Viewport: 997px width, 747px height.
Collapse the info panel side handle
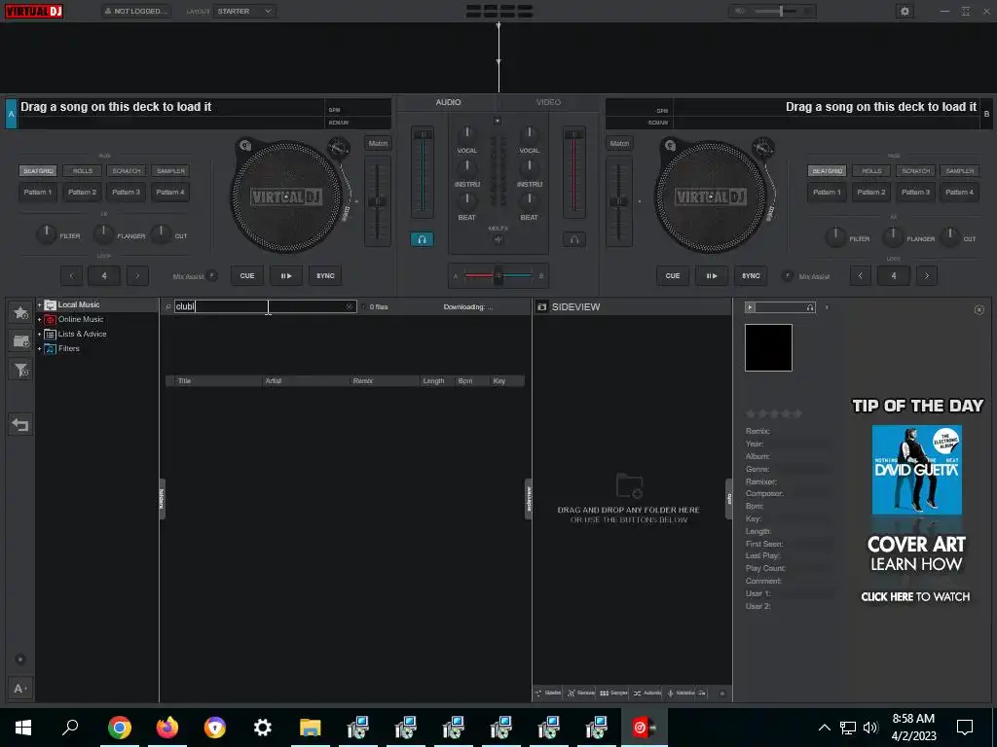(x=728, y=499)
